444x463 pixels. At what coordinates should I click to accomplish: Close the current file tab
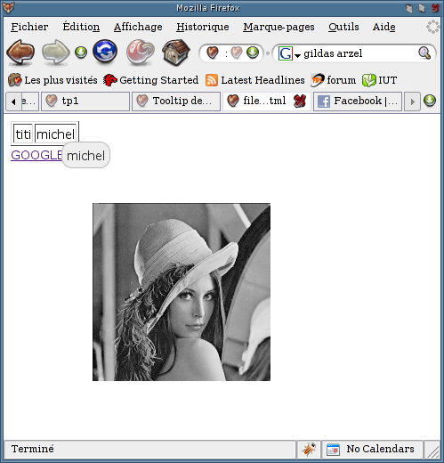tap(300, 102)
